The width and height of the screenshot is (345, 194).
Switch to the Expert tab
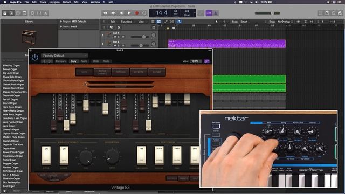pyautogui.click(x=157, y=72)
